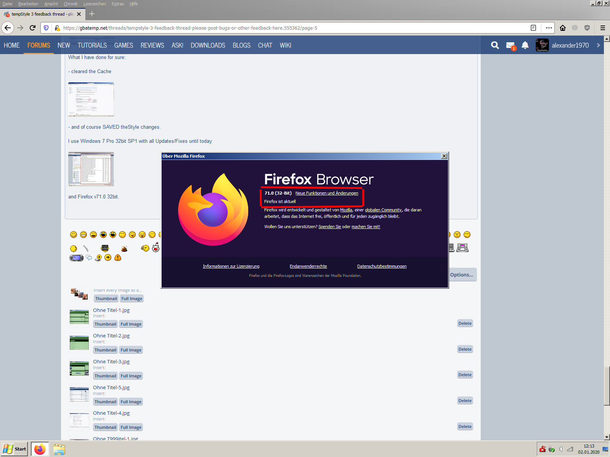Switch to the tempStyle 3 feedback thread tab
Screen dimensions: 610x457
coord(42,14)
